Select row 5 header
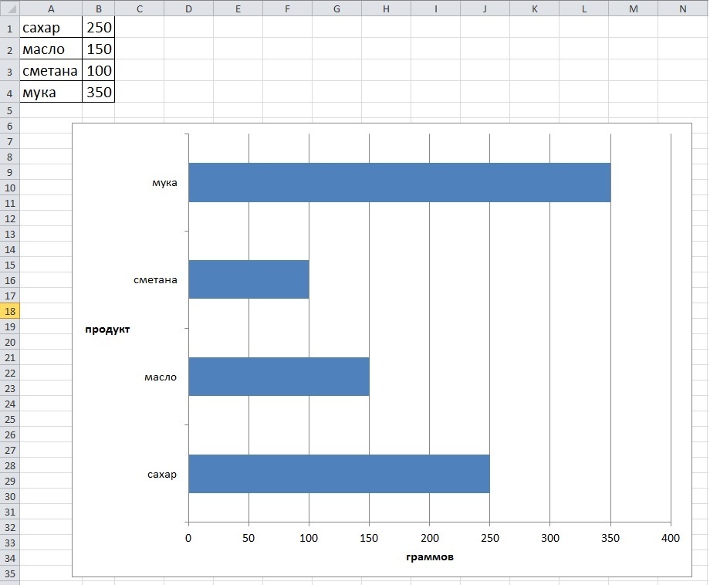Screen dimensions: 710x585 [9, 110]
